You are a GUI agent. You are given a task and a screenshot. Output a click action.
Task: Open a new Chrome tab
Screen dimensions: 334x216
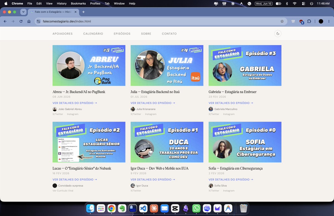pos(83,12)
